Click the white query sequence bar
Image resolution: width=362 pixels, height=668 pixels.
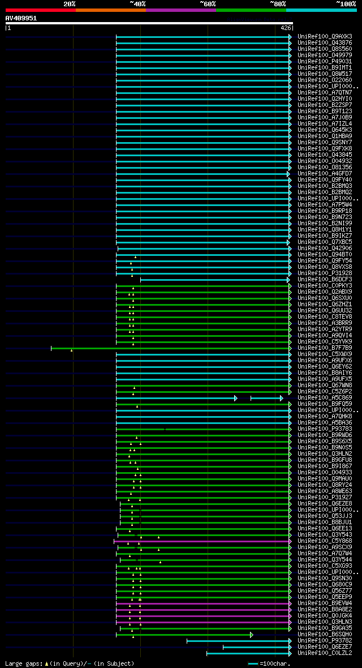coord(149,23)
